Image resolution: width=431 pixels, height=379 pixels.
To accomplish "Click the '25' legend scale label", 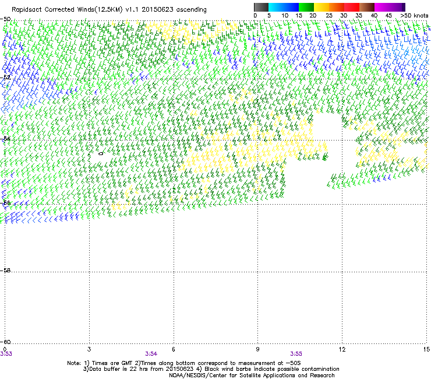I will pos(329,16).
